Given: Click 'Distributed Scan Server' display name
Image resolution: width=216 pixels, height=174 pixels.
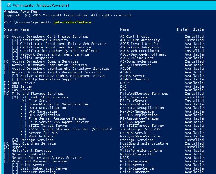Looking at the screenshot, I should (x=44, y=168).
